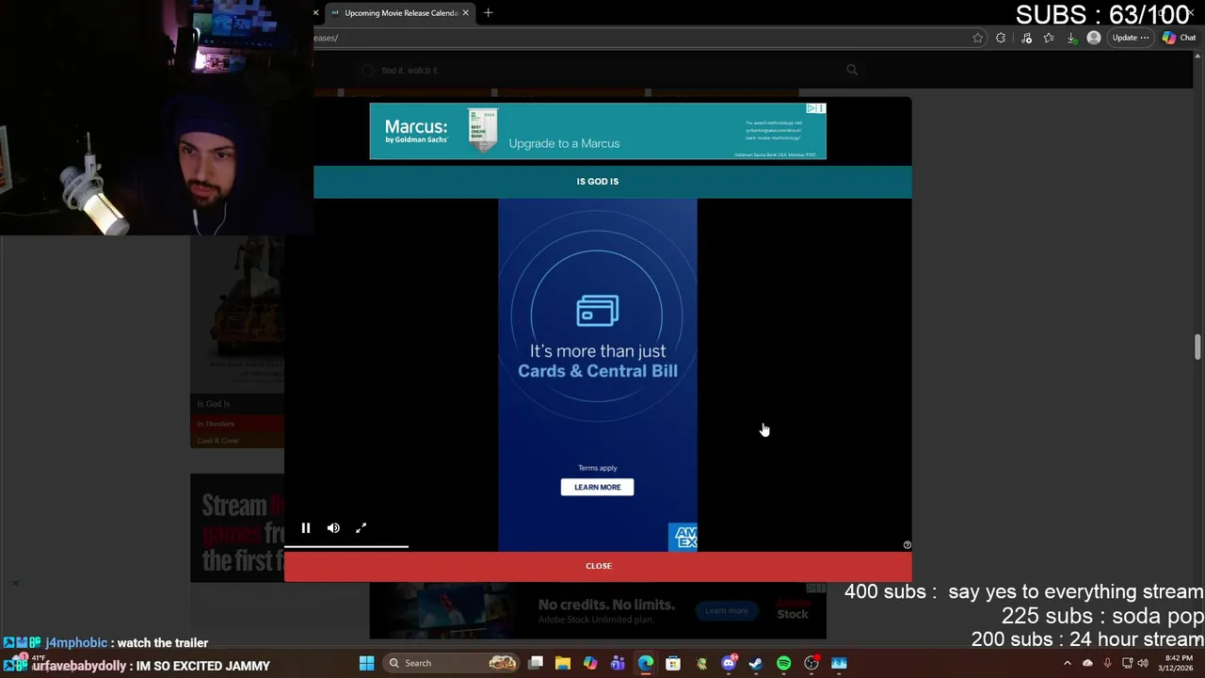Viewport: 1205px width, 678px height.
Task: Open the media control music icon
Action: (1026, 38)
